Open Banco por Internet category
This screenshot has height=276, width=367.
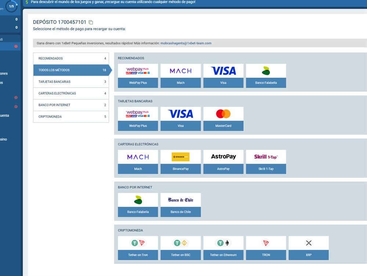pos(71,105)
